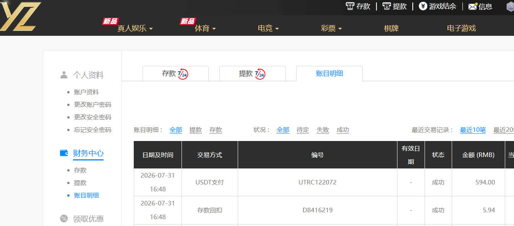
Task: Click the person icon next to 个人资料
Action: (64, 75)
